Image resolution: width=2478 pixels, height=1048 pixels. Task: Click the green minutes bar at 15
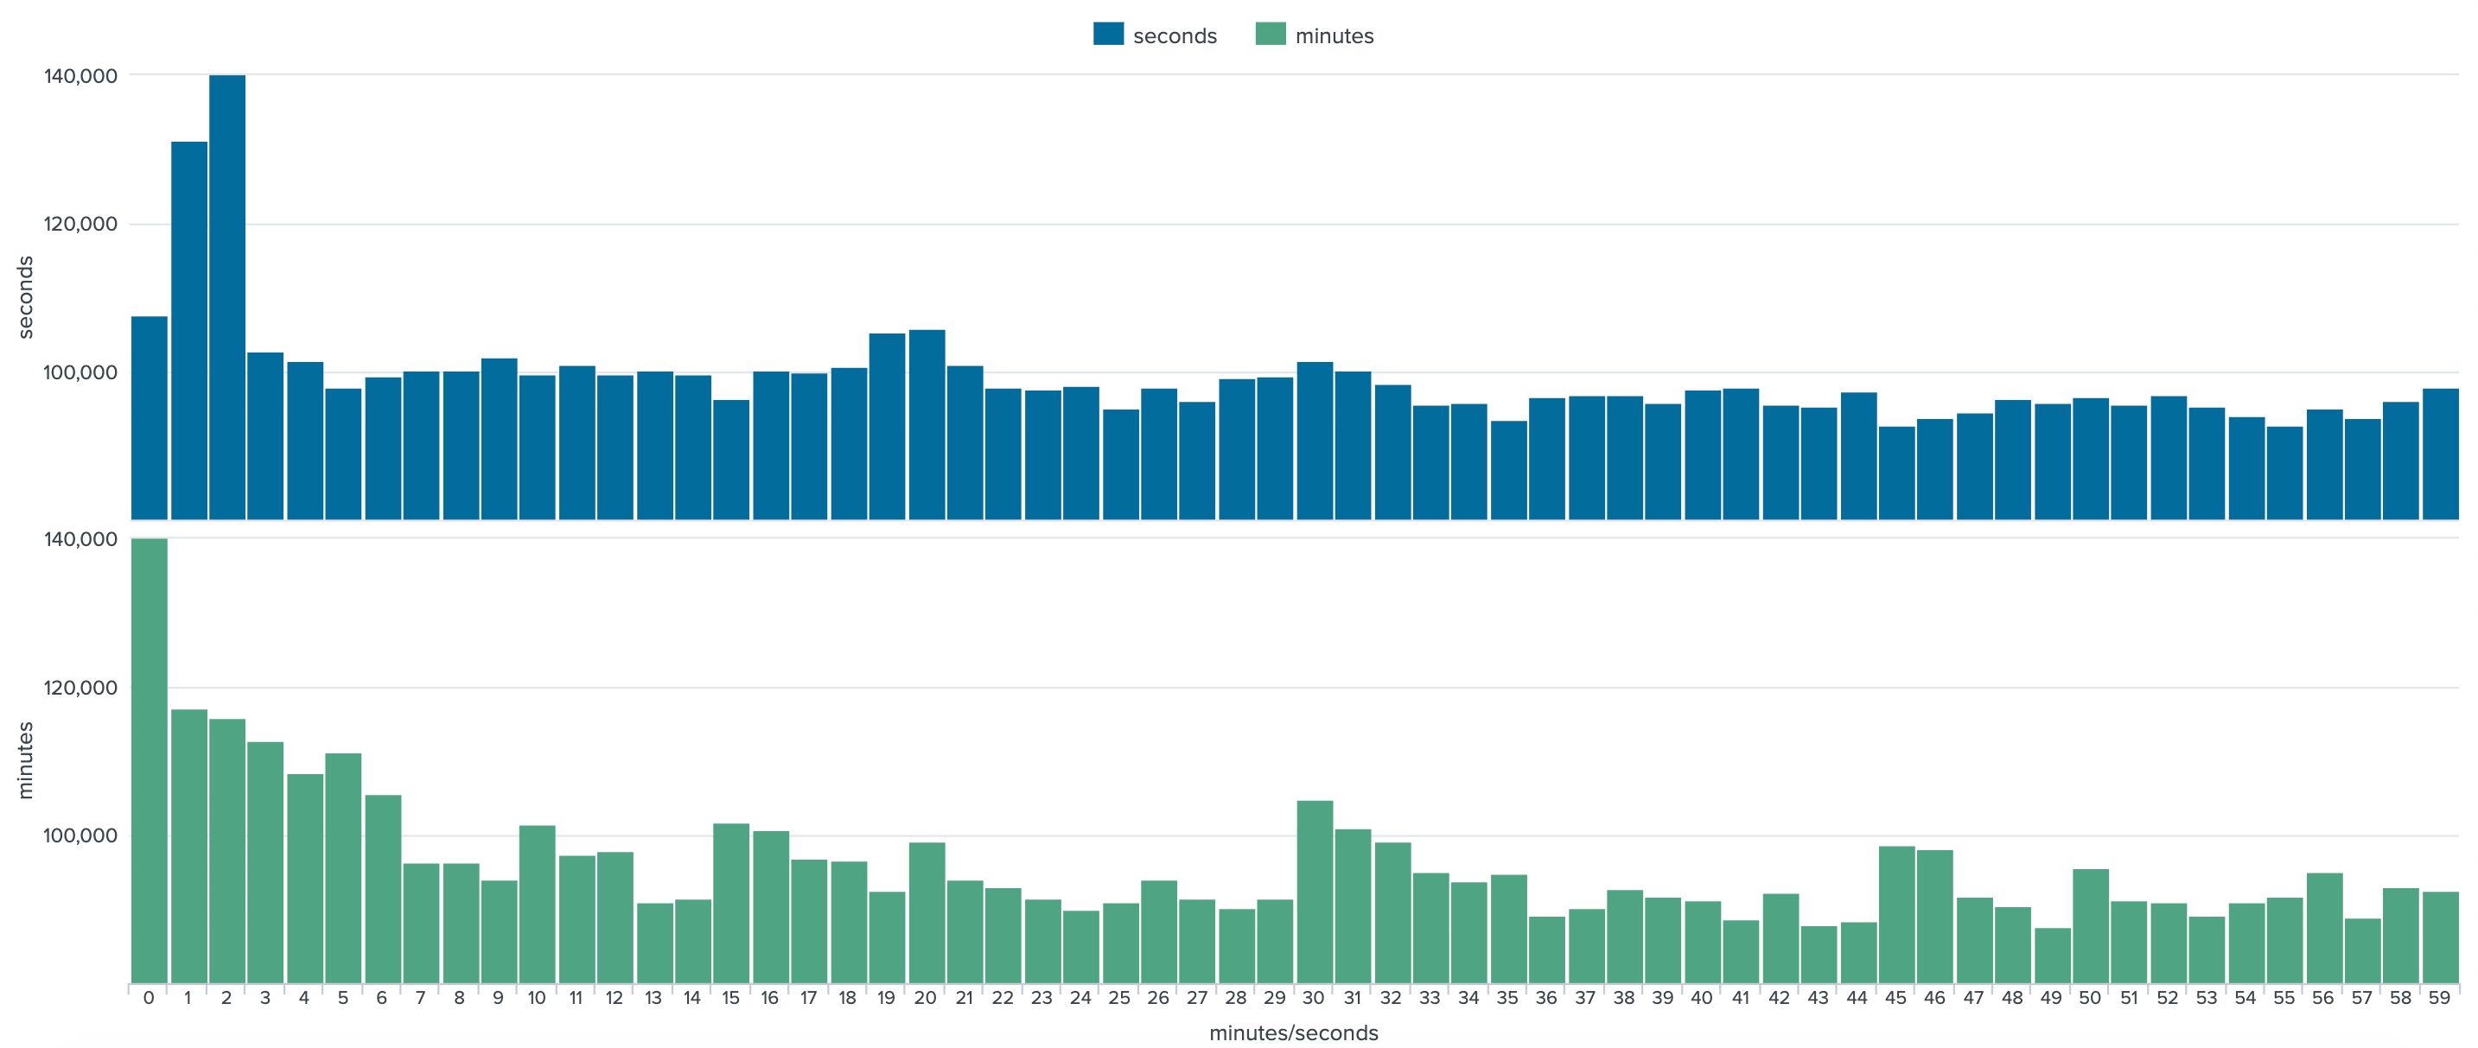tap(731, 903)
